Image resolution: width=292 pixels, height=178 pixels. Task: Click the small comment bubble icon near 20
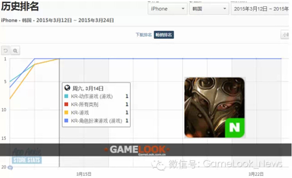pyautogui.click(x=10, y=167)
